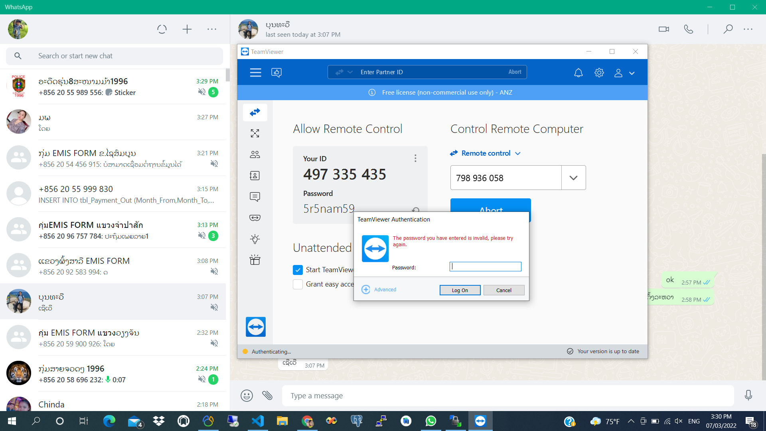Image resolution: width=766 pixels, height=431 pixels.
Task: Open the emoji picker
Action: (247, 395)
